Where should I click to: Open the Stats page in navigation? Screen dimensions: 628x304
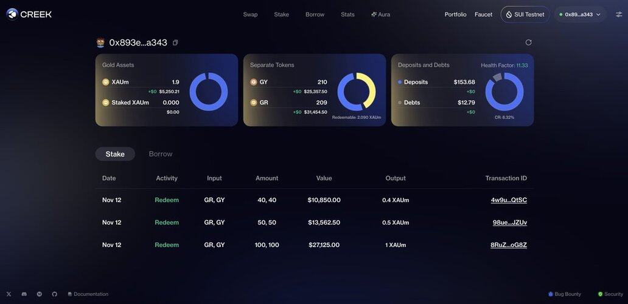pyautogui.click(x=347, y=15)
